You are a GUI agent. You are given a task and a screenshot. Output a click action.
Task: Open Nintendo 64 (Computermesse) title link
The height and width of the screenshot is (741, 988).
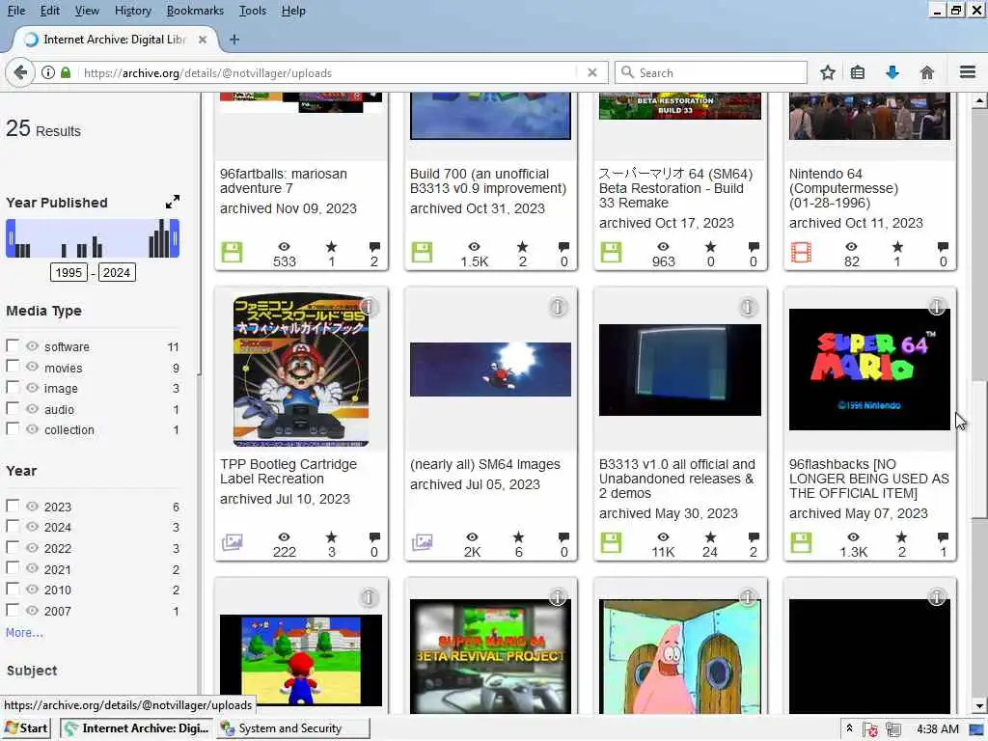[x=843, y=188]
